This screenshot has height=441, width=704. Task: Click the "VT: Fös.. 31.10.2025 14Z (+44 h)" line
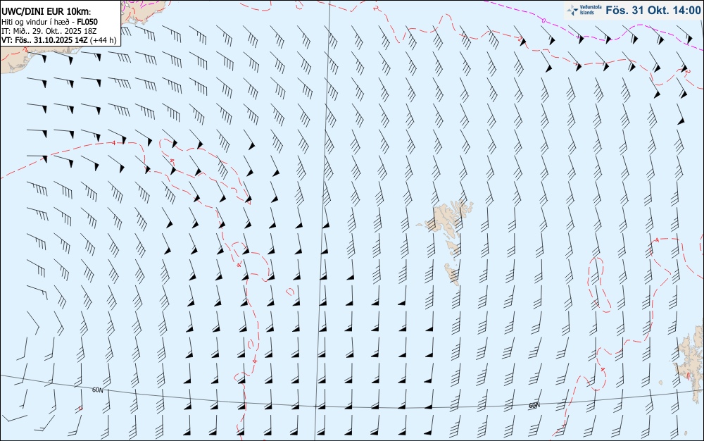point(59,40)
